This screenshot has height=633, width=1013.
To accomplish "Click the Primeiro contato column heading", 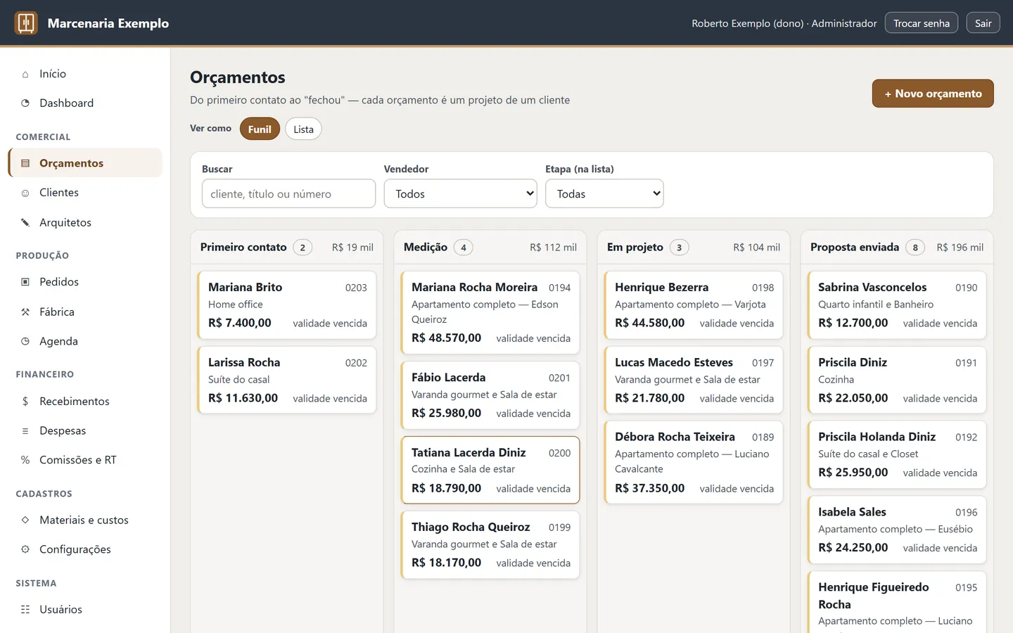I will 243,248.
